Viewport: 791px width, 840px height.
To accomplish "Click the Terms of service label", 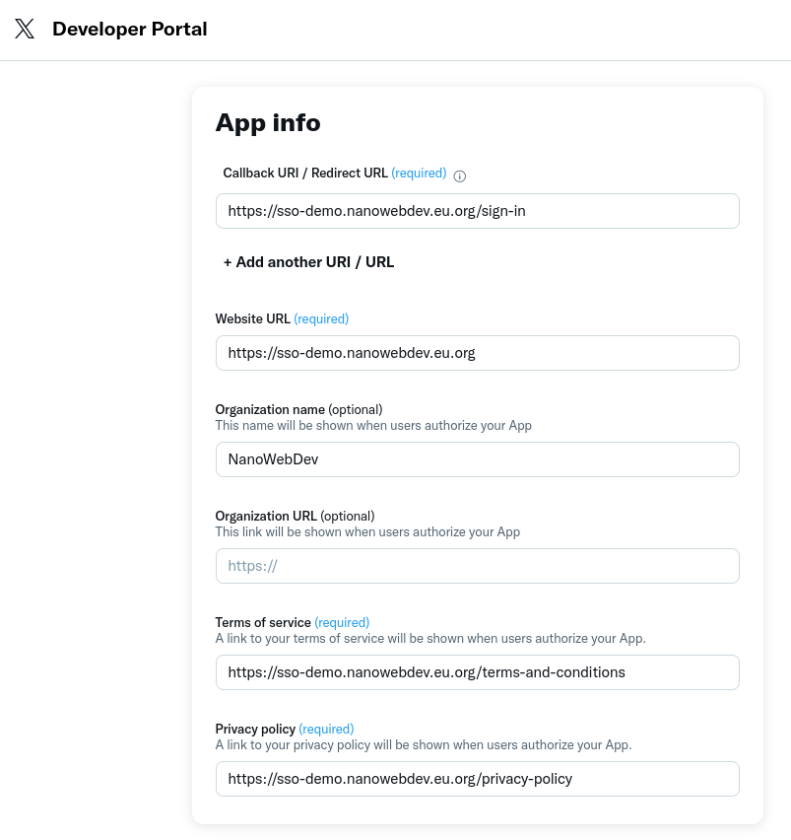I will pyautogui.click(x=263, y=622).
